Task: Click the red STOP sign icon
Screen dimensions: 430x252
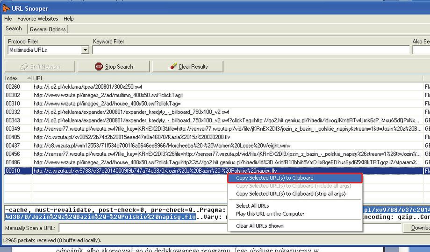Action: (99, 66)
